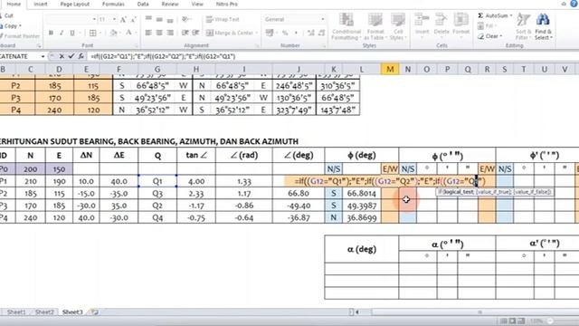Viewport: 579px width, 326px height.
Task: Click the Fill button
Action: coord(487,26)
